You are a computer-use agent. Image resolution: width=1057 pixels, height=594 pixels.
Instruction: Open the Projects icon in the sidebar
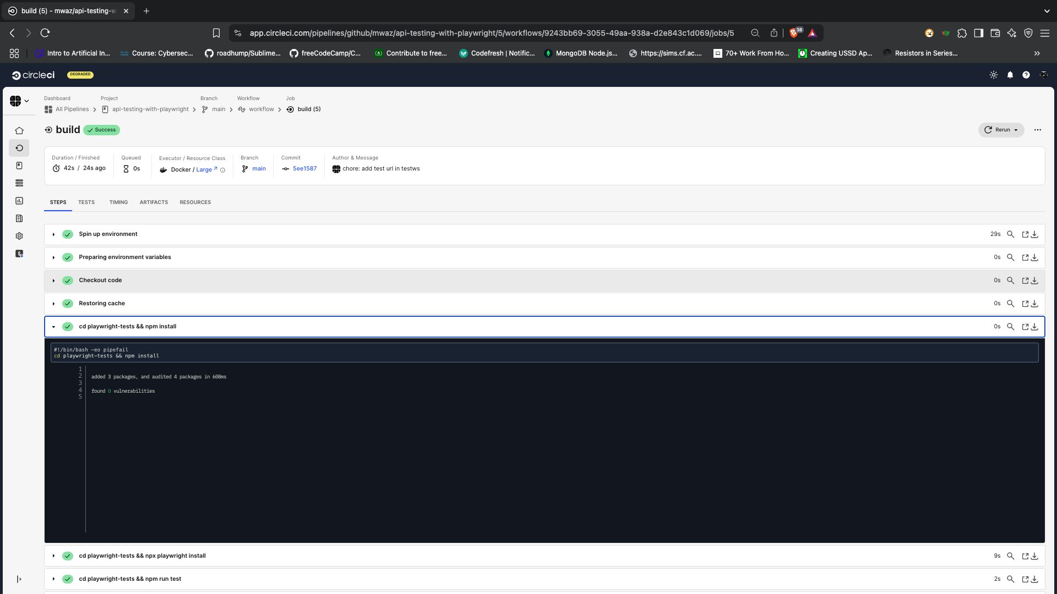(x=19, y=166)
